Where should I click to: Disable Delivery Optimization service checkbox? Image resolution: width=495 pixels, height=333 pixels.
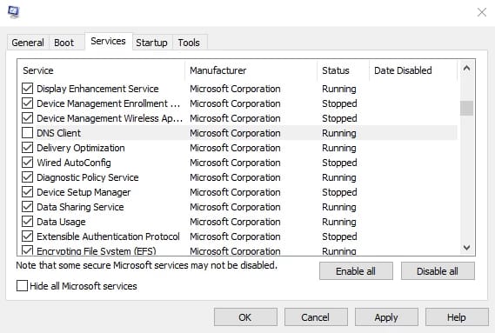[28, 148]
